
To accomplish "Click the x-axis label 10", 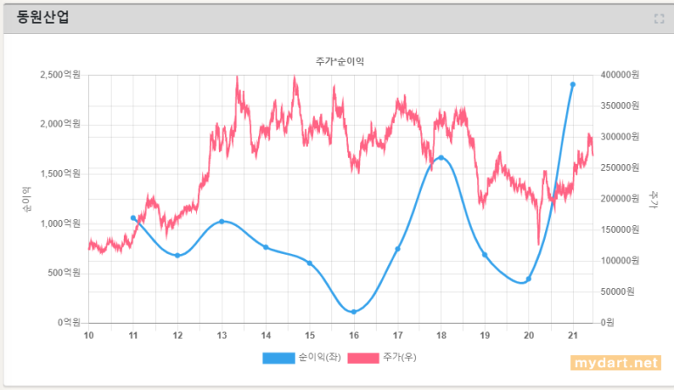I will pos(89,335).
